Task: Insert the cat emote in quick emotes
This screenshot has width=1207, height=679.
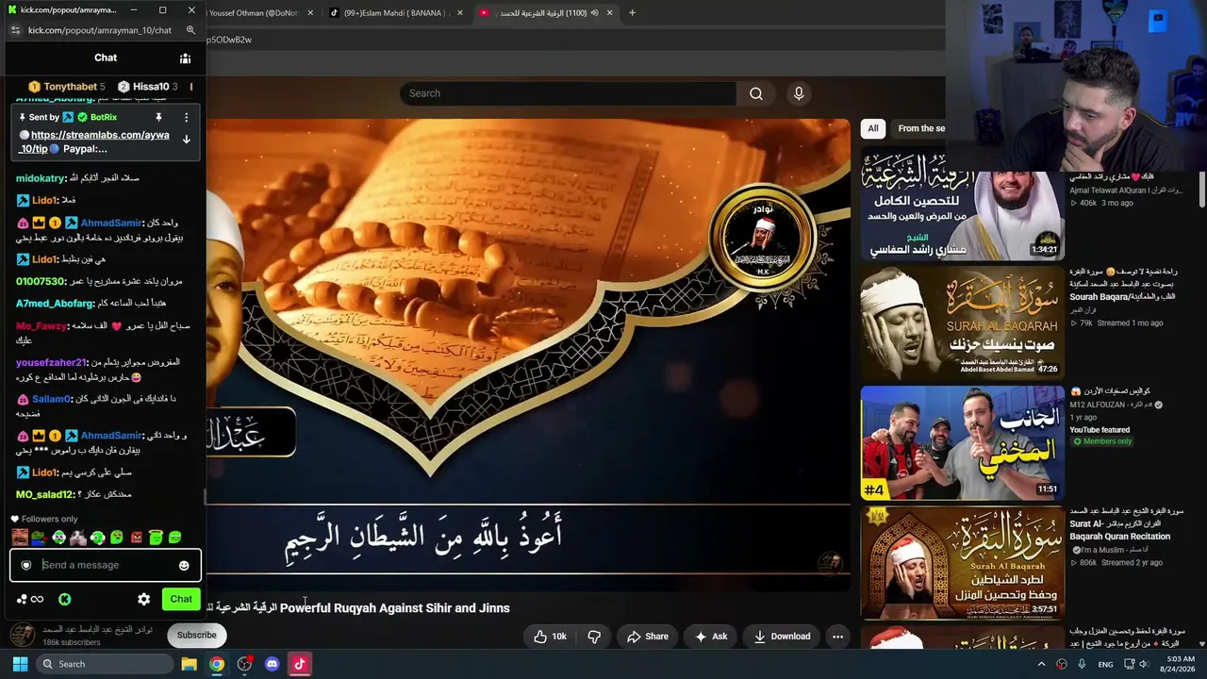Action: click(x=78, y=538)
